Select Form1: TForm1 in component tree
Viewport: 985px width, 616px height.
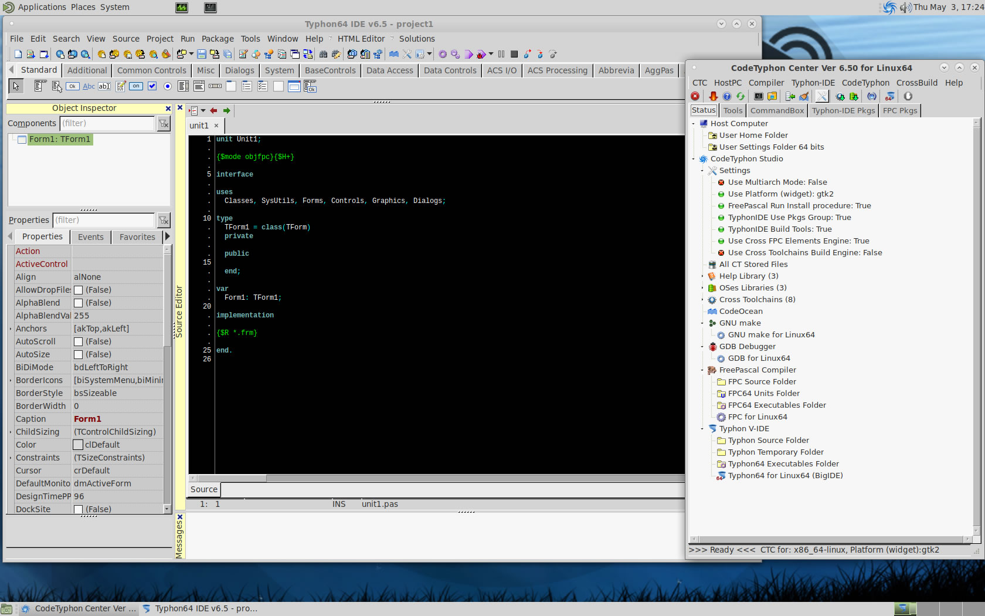(60, 139)
